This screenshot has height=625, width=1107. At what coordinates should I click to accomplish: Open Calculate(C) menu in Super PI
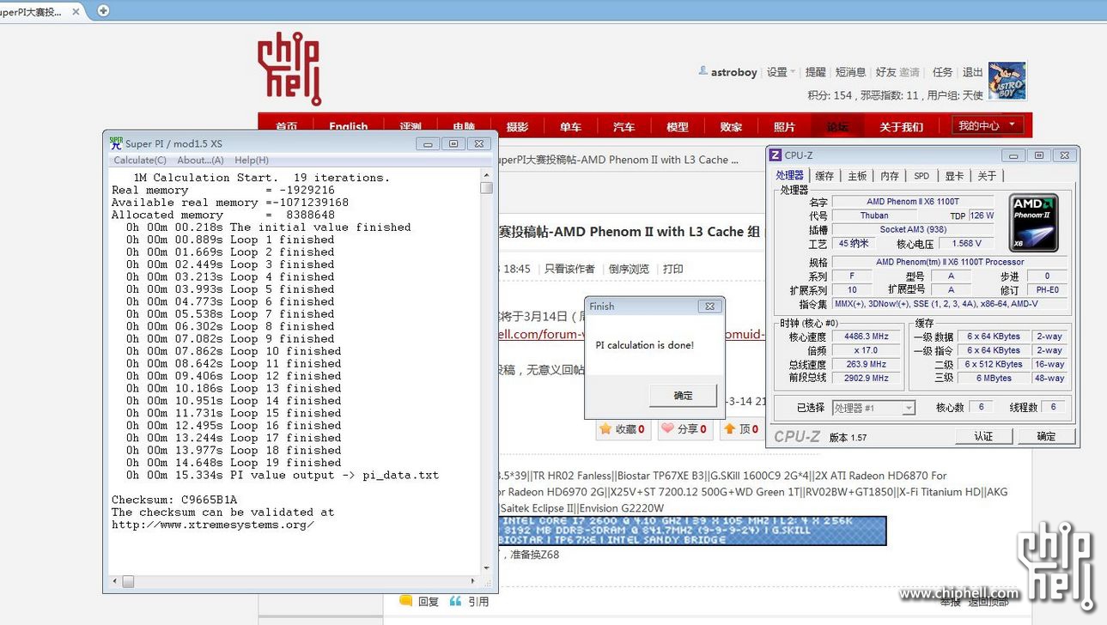[x=140, y=160]
